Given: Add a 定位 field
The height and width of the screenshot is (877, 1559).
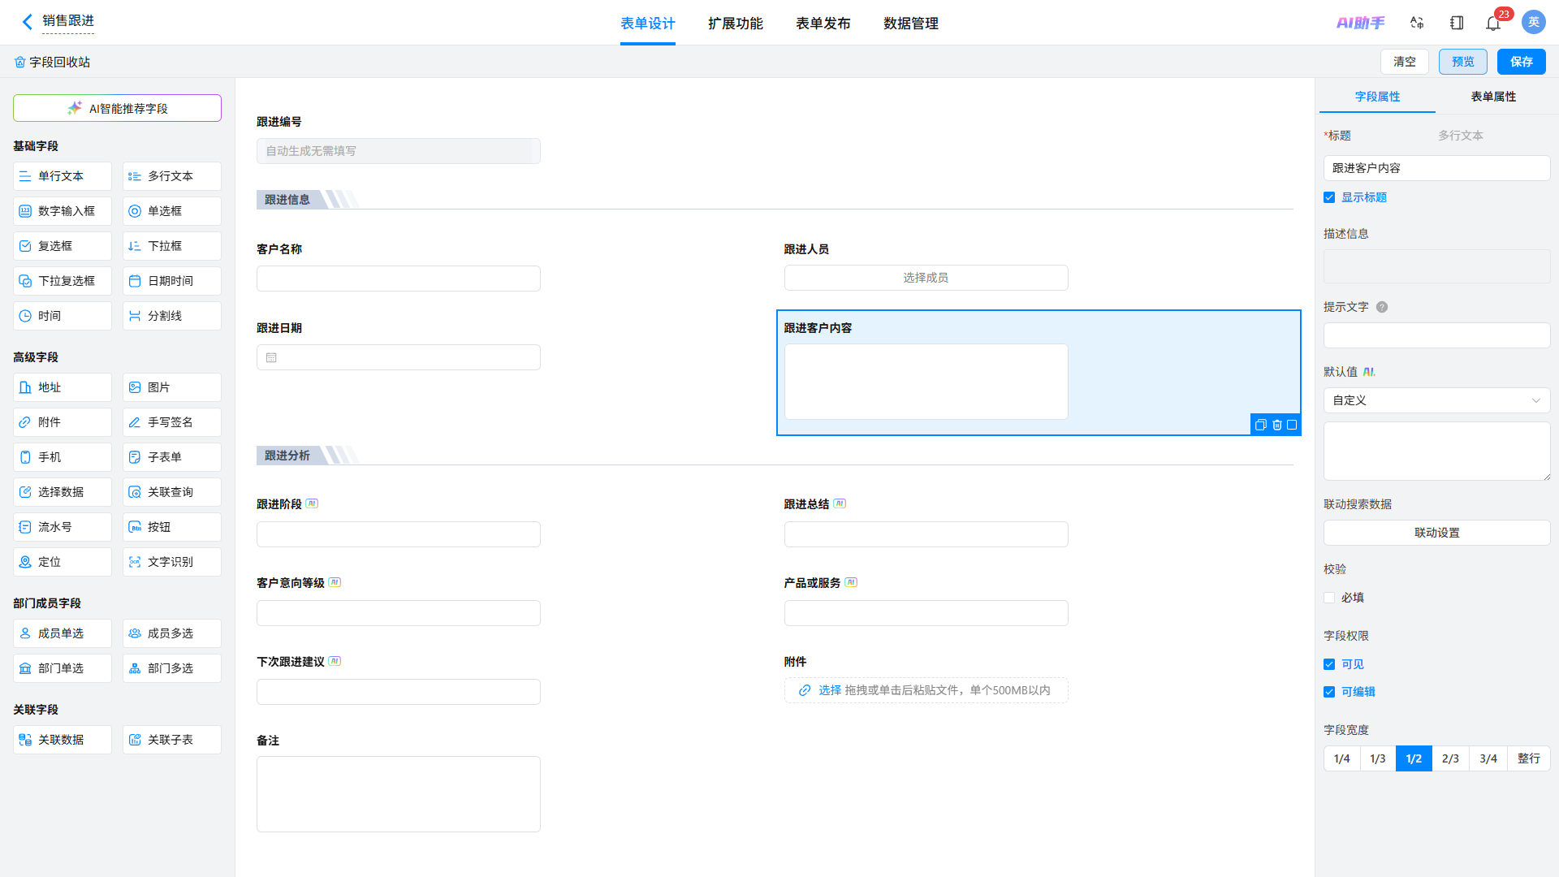Looking at the screenshot, I should [63, 562].
